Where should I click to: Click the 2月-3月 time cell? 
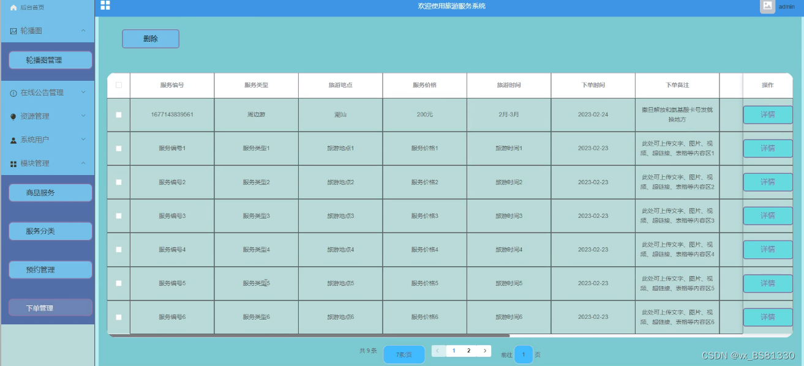click(x=509, y=114)
